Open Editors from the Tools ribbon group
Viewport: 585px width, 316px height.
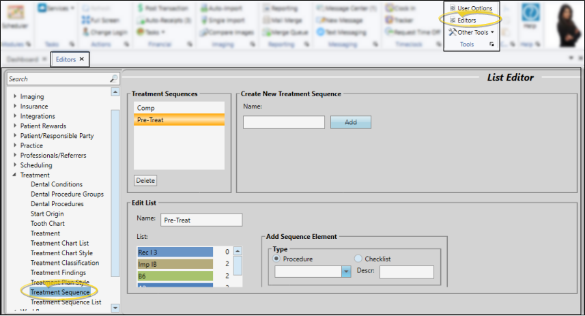(467, 20)
